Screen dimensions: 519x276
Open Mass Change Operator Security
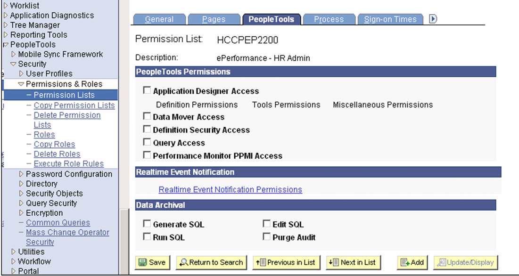click(68, 232)
